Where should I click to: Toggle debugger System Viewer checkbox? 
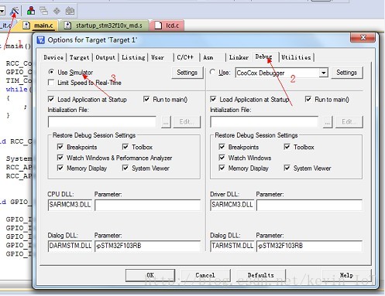pyautogui.click(x=287, y=168)
